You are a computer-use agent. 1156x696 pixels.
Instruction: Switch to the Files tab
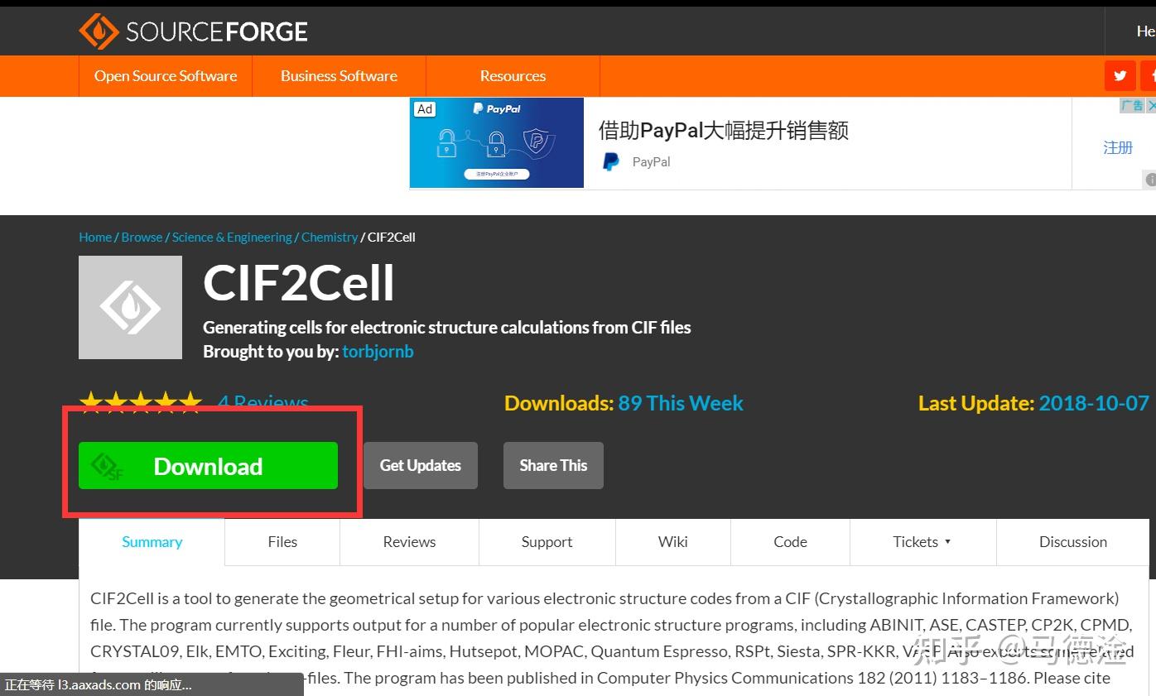click(x=282, y=542)
